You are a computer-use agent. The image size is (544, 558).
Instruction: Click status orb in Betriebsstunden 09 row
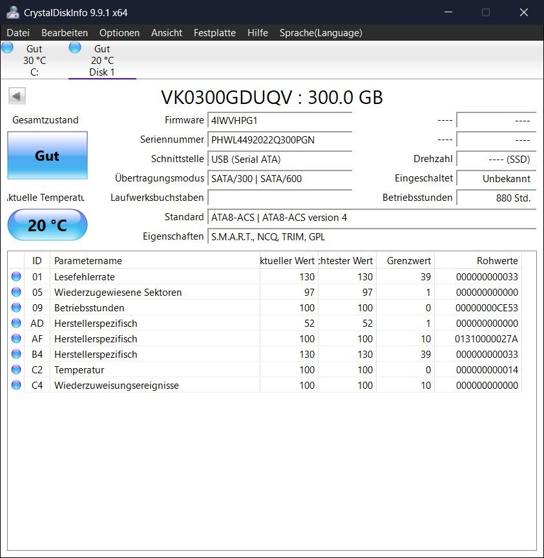16,307
